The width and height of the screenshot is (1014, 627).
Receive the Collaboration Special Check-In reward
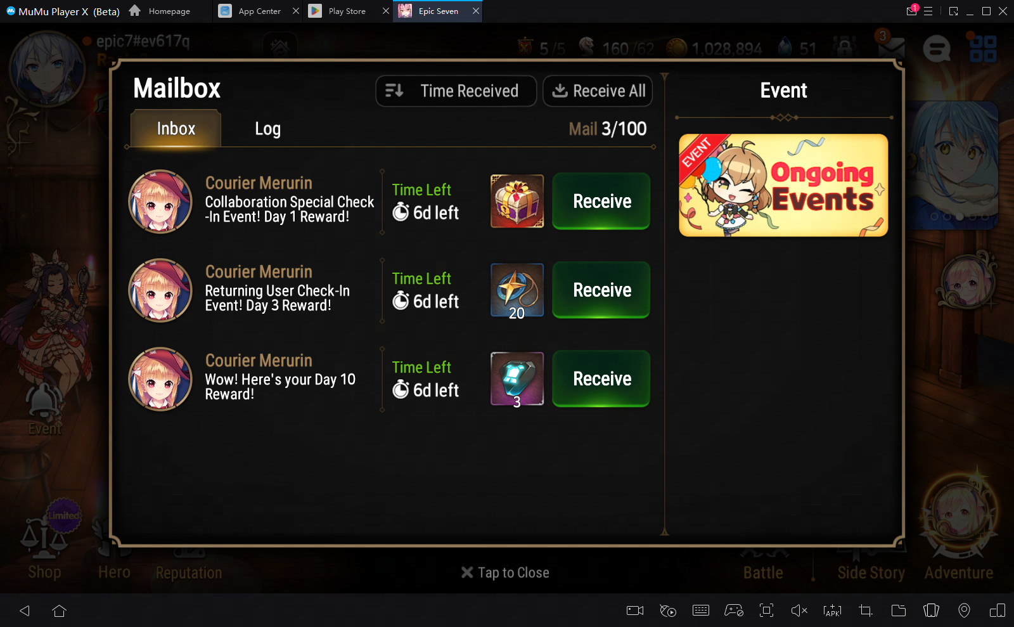(601, 201)
